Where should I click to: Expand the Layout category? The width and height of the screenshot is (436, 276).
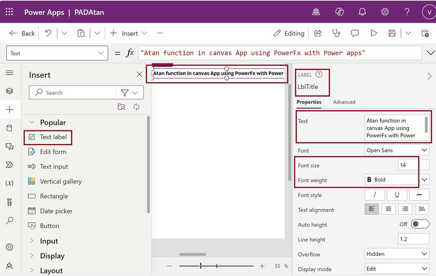pyautogui.click(x=32, y=270)
